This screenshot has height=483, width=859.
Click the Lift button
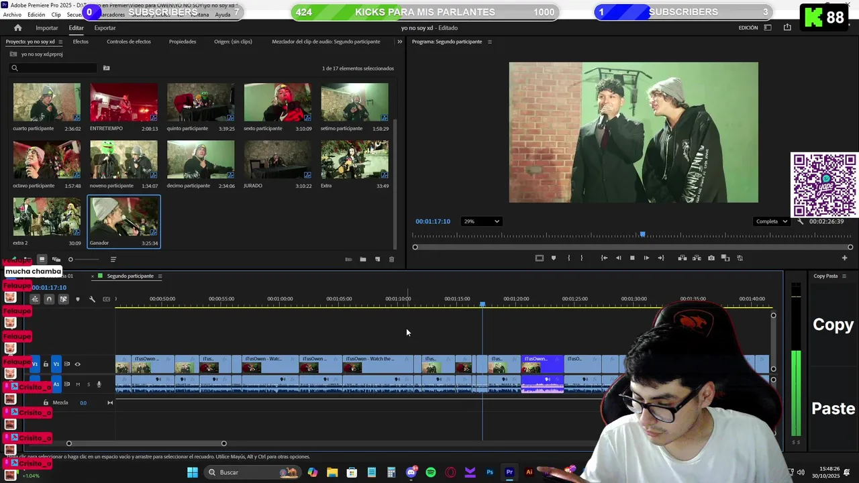coord(683,258)
